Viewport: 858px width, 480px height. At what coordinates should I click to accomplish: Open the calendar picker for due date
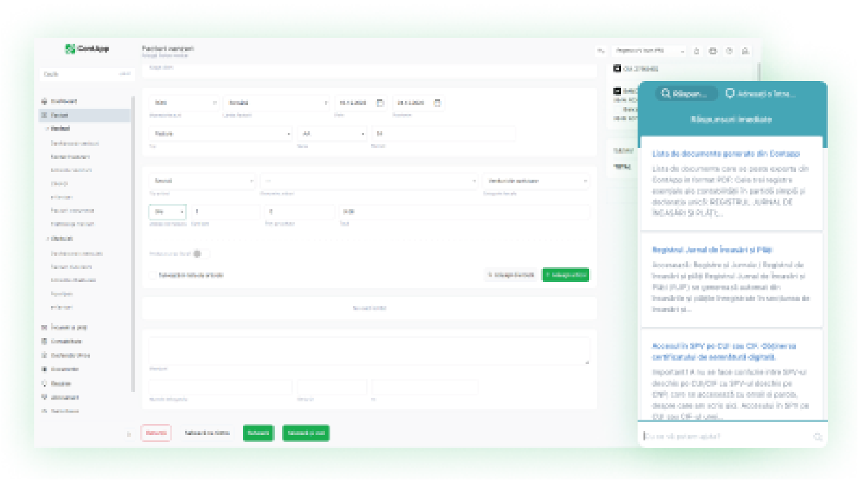tap(437, 103)
